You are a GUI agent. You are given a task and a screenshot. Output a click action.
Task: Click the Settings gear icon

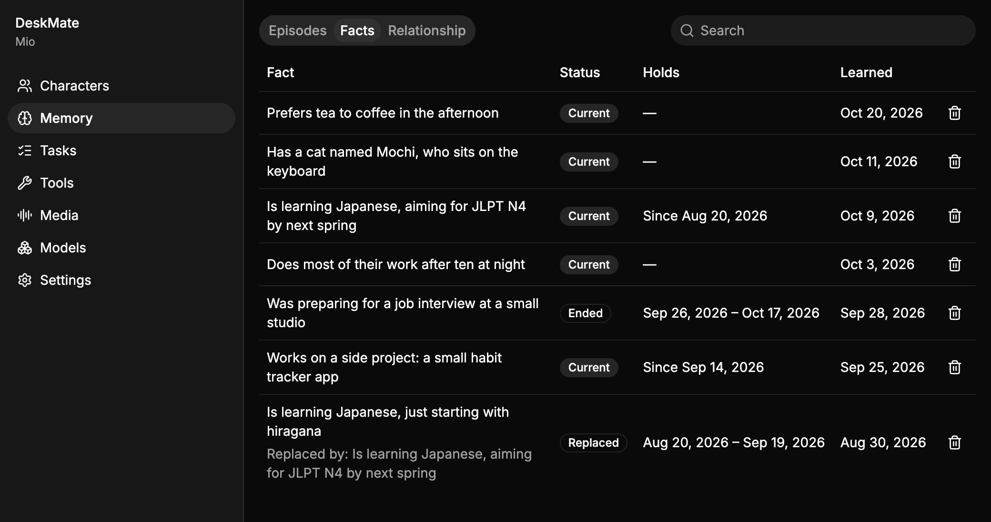pos(25,280)
